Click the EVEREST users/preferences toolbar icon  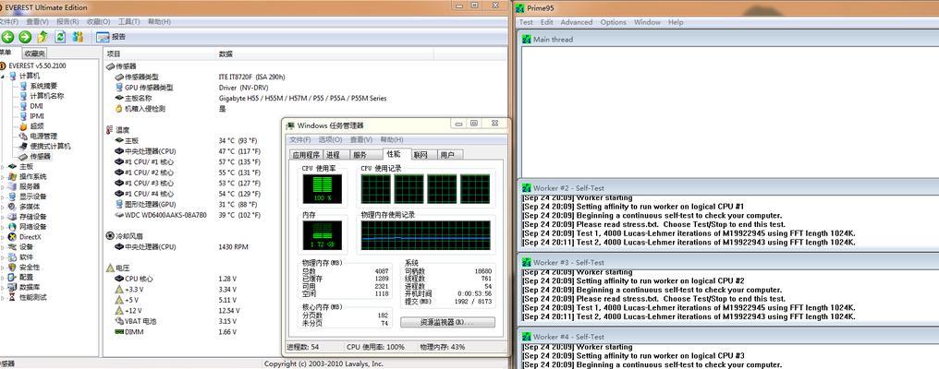[x=78, y=37]
